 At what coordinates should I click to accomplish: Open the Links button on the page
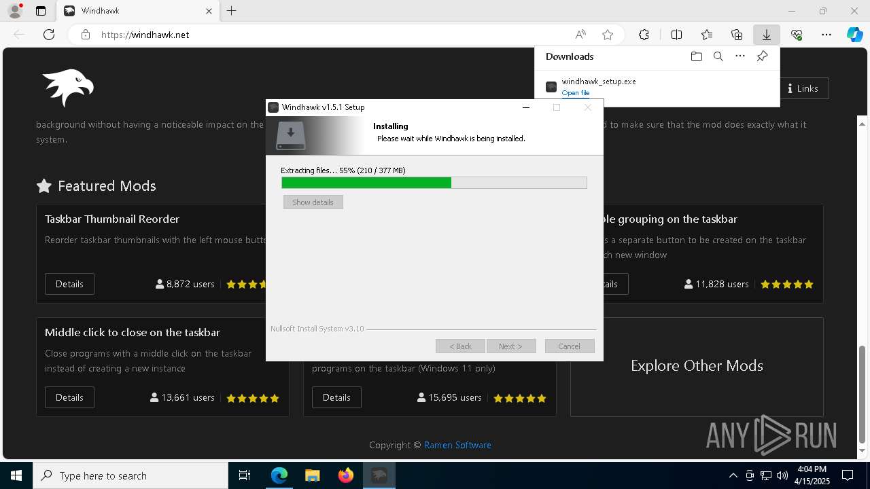click(x=803, y=88)
